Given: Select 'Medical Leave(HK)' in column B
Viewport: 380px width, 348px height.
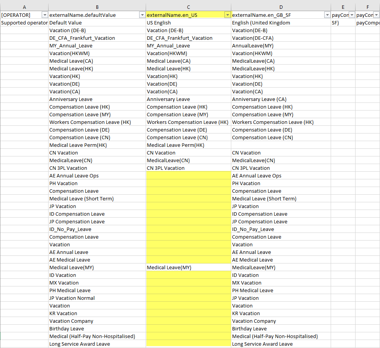Looking at the screenshot, I should [x=97, y=68].
